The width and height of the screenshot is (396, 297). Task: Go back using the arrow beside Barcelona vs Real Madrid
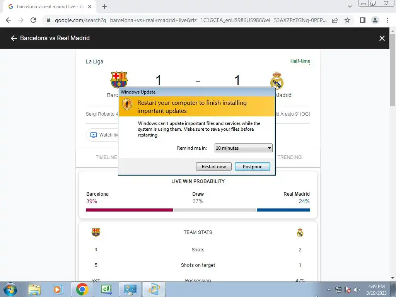coord(14,38)
